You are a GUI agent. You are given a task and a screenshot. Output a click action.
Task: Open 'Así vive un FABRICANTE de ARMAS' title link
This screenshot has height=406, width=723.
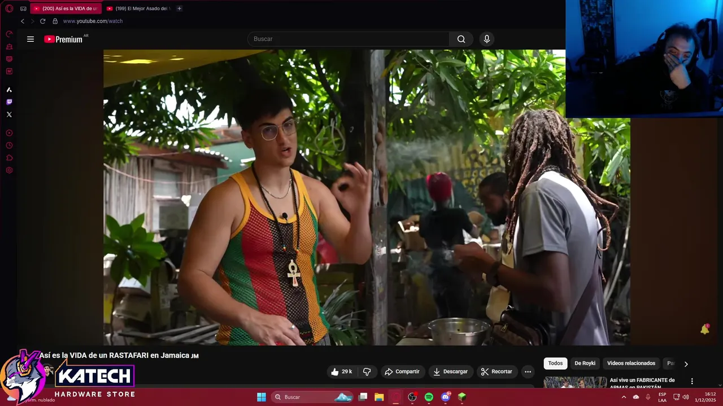click(642, 383)
